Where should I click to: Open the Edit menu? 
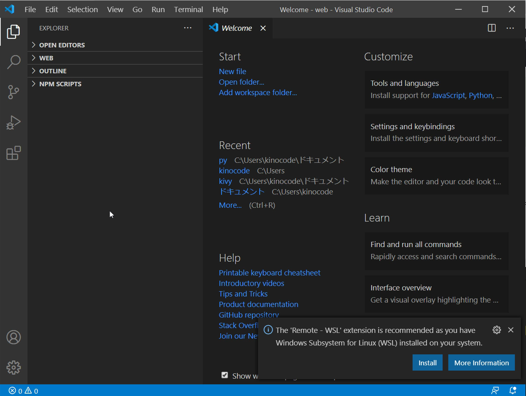pos(52,9)
